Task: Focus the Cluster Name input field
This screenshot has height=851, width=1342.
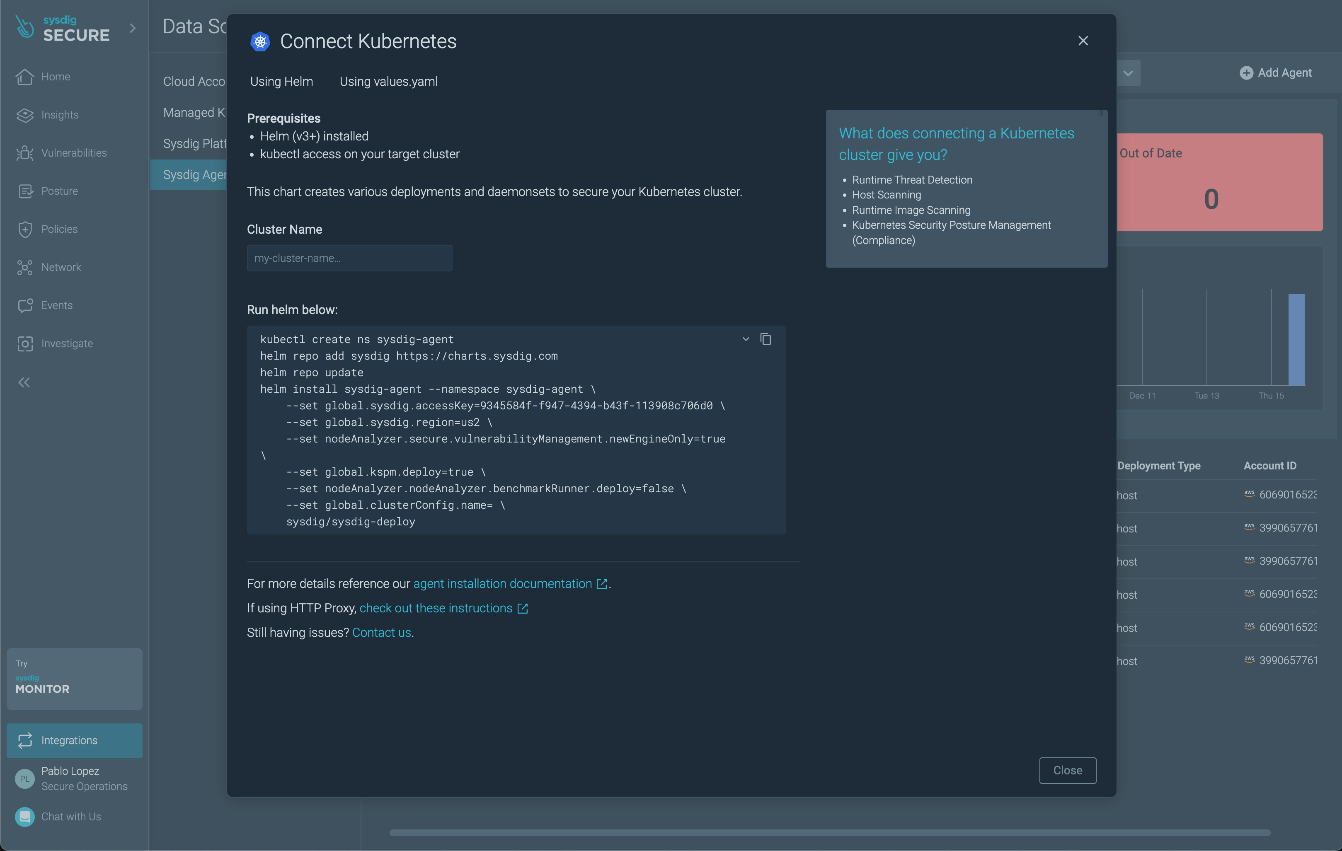Action: point(349,258)
